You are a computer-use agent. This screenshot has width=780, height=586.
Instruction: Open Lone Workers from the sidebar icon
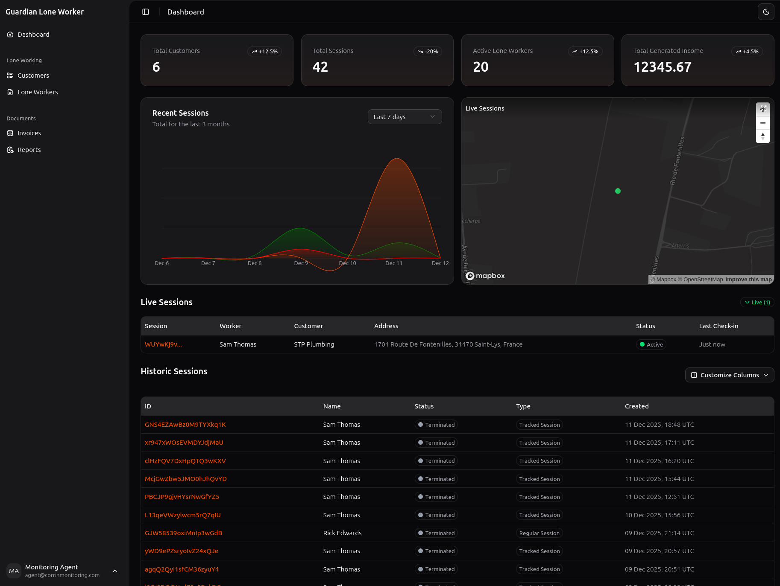[x=10, y=92]
